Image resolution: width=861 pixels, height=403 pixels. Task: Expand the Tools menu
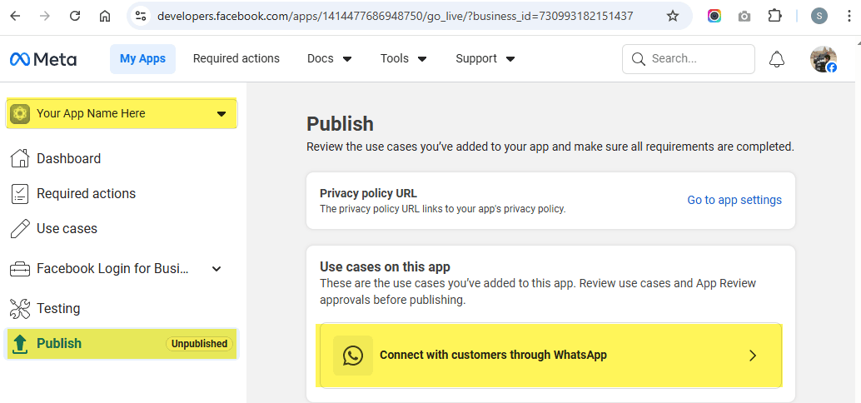(404, 59)
